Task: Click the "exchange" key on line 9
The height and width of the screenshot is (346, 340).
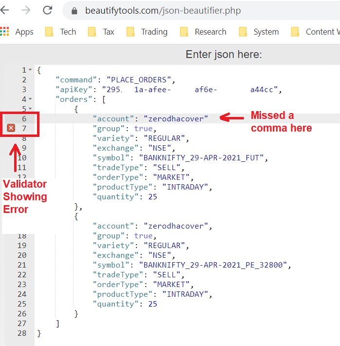Action: (116, 148)
